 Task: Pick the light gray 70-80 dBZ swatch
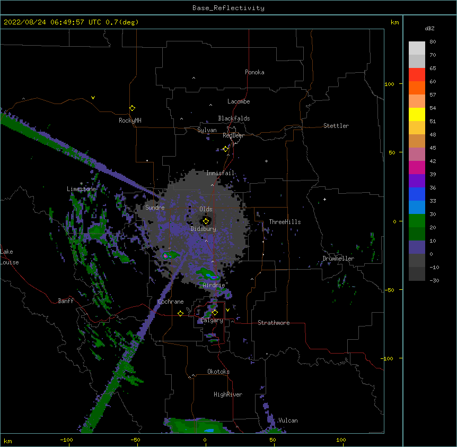(x=417, y=48)
